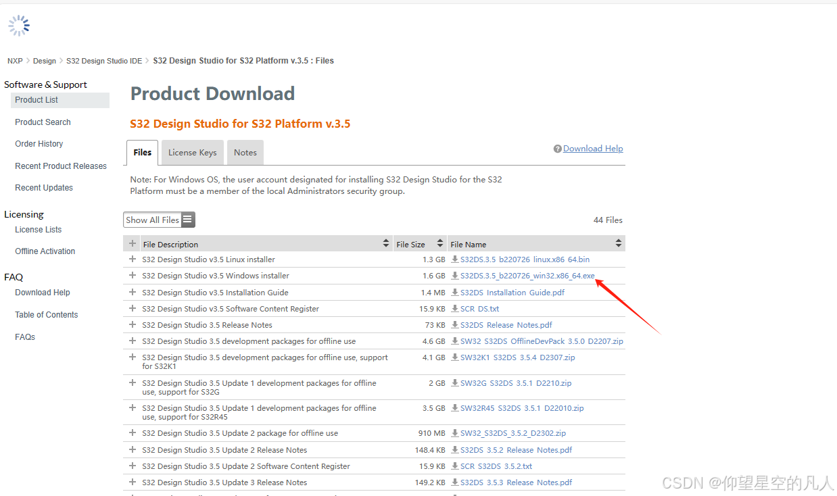Sort by File Description column arrows
The width and height of the screenshot is (837, 496).
point(386,243)
